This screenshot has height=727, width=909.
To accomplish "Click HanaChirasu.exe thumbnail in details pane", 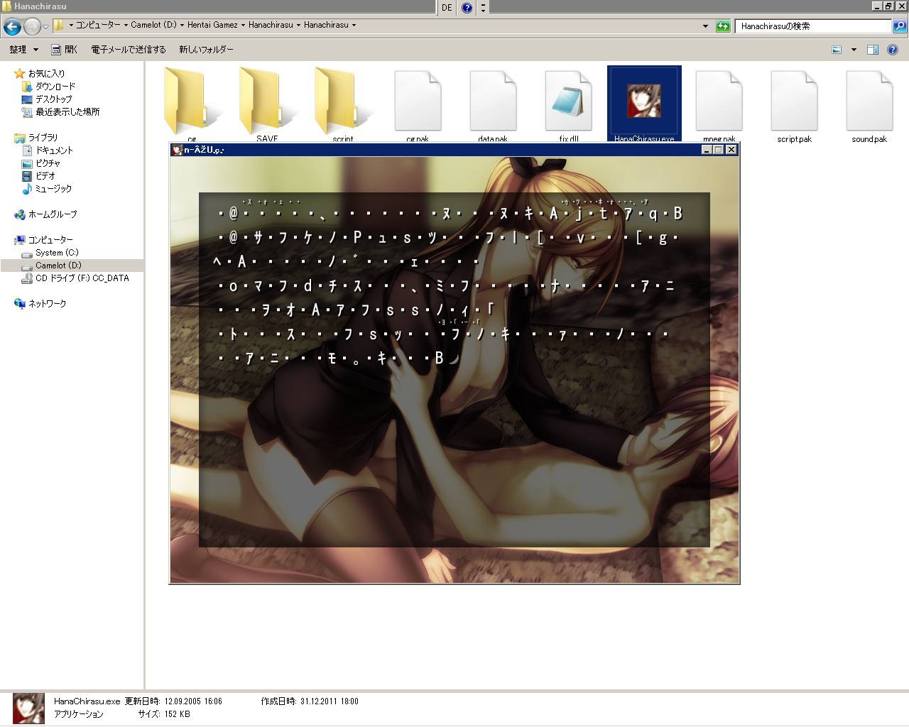I will pyautogui.click(x=28, y=708).
